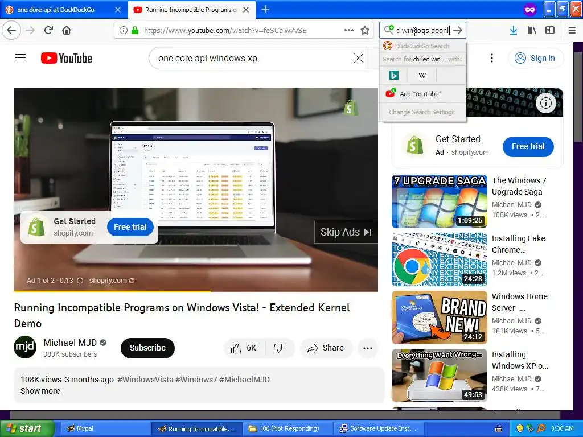
Task: Click Free trial in sidebar ad
Action: click(528, 146)
